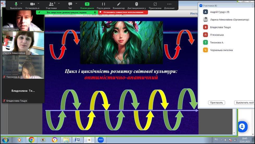Click orange avatar Ч of Чорненька Ангеліна
255x144 pixels.
pyautogui.click(x=205, y=50)
